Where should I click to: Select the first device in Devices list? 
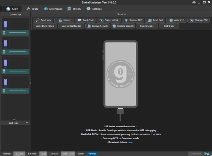15,27
